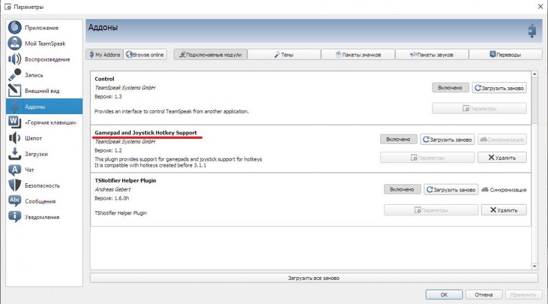548x304 pixels.
Task: Switch to My Addons tab
Action: pyautogui.click(x=105, y=54)
